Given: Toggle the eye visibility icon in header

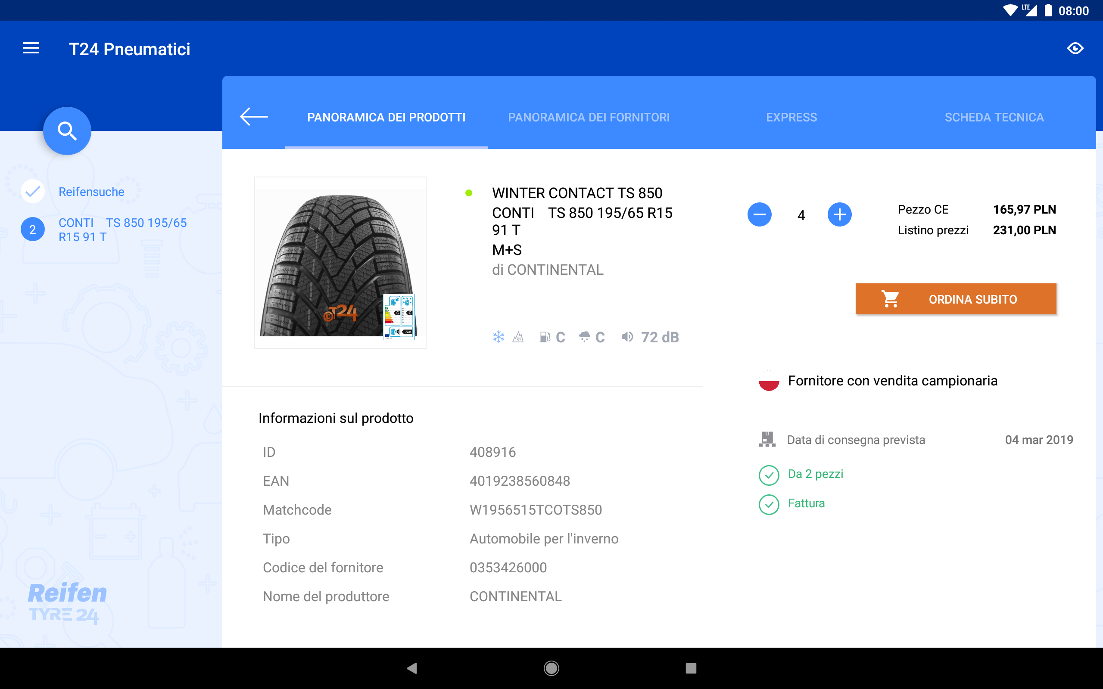Looking at the screenshot, I should [1075, 48].
